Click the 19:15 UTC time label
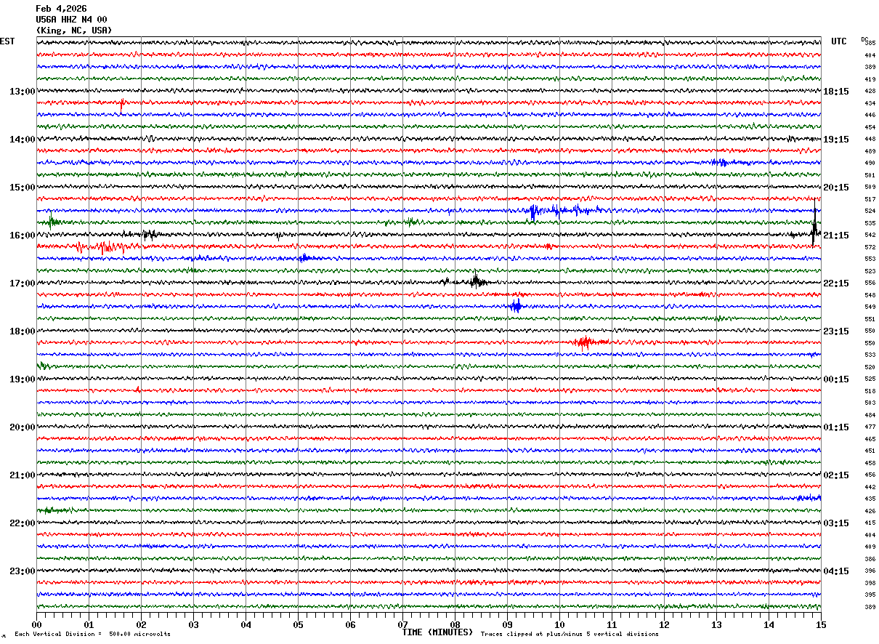 (836, 140)
